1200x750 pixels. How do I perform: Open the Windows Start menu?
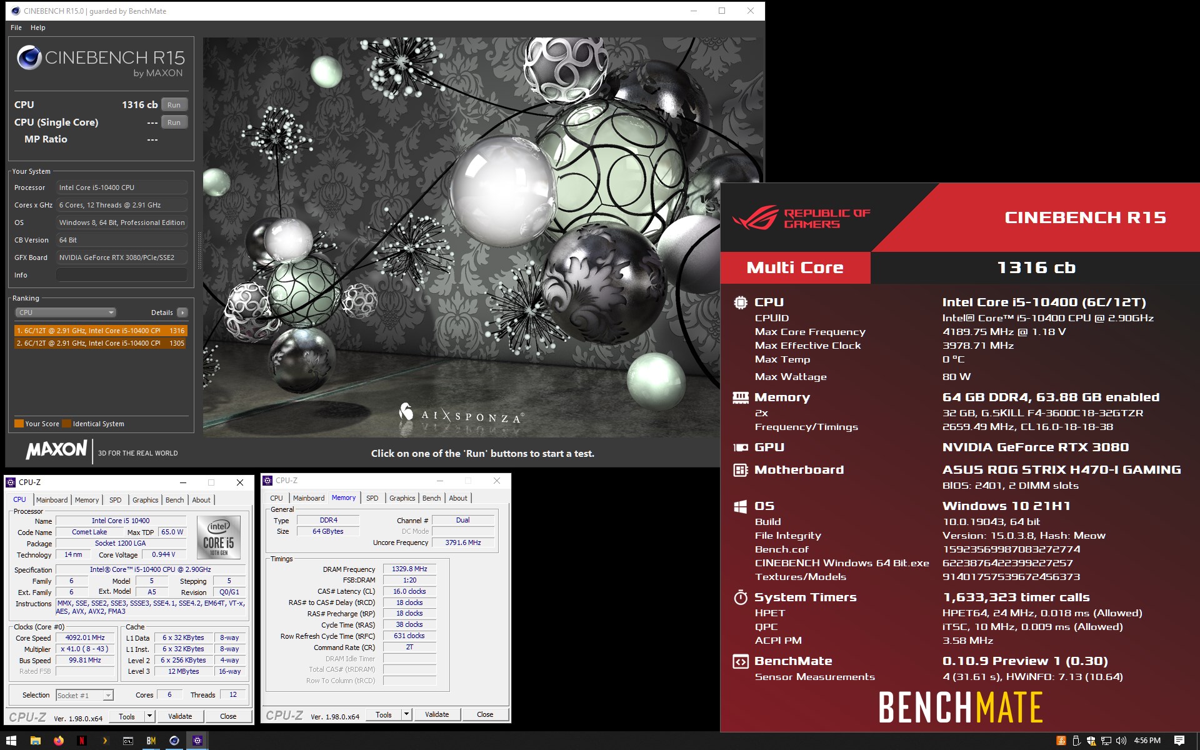11,741
